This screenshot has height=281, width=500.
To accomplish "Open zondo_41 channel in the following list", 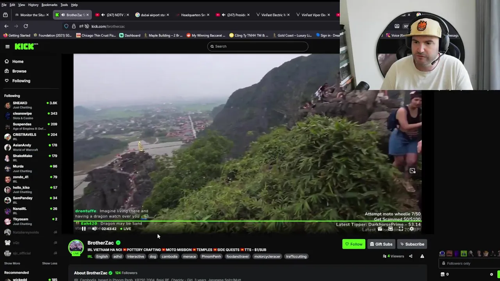I will 30,179.
